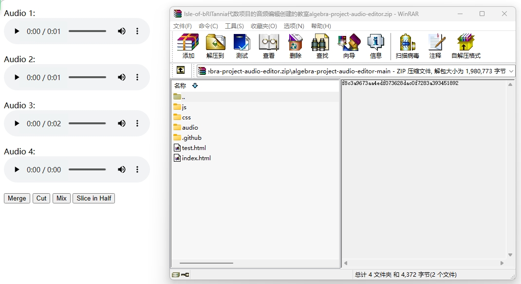Open the Favorites (收藏夹) menu
The height and width of the screenshot is (284, 521).
[x=264, y=26]
